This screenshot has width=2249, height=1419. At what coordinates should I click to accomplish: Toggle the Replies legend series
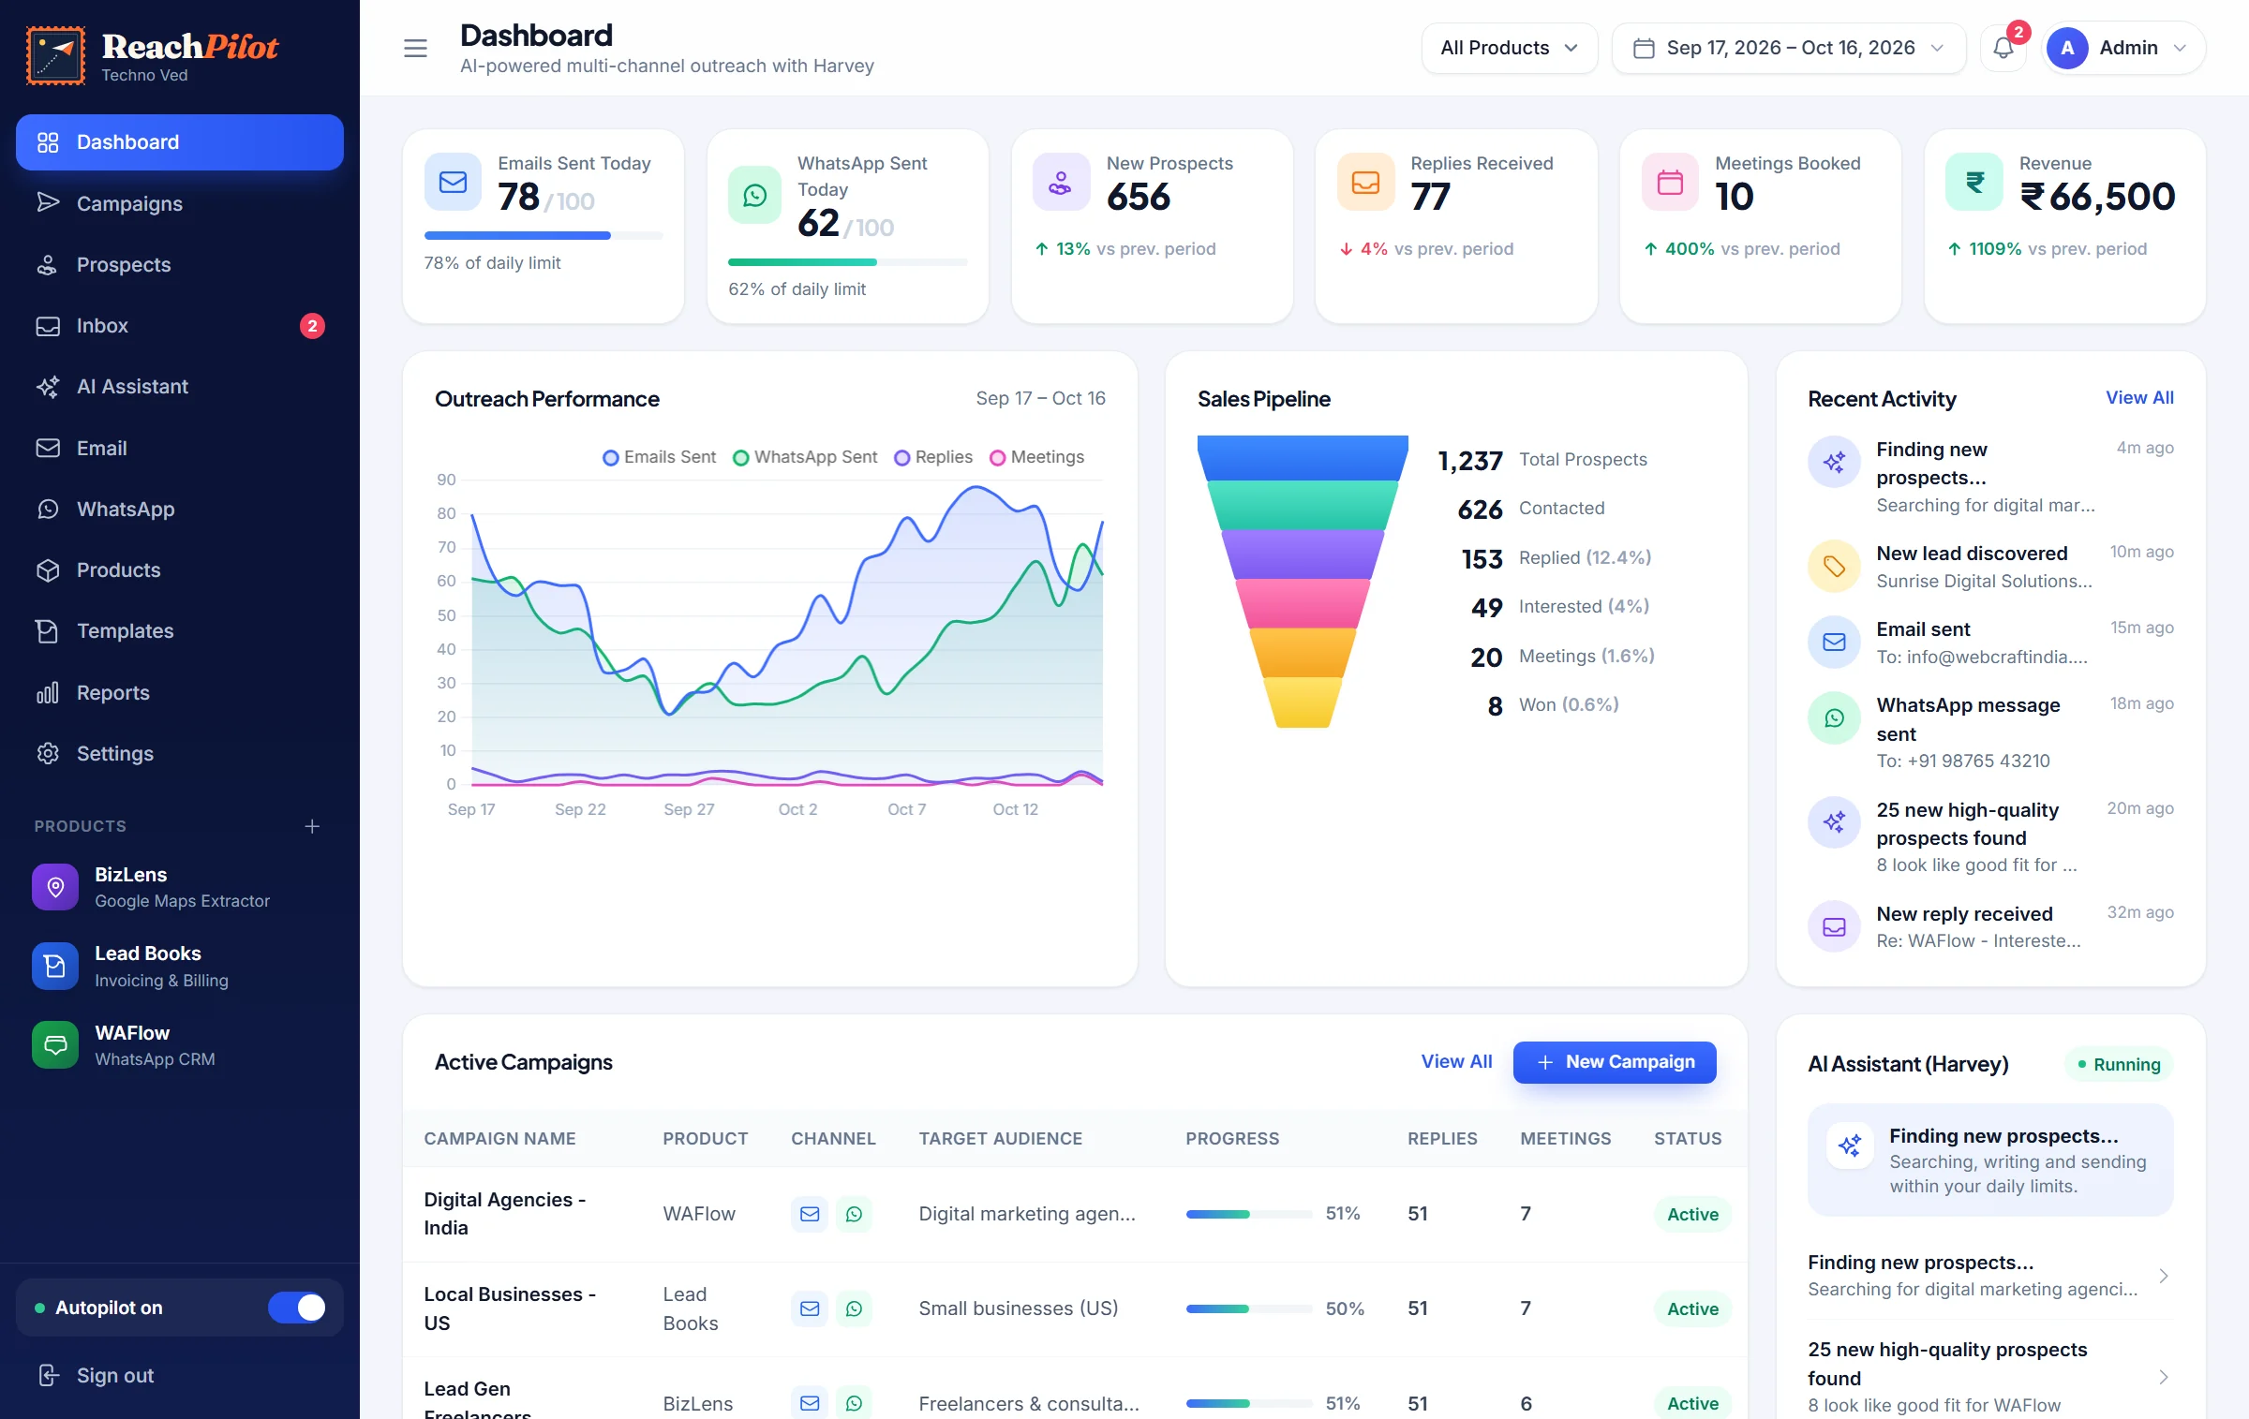933,457
